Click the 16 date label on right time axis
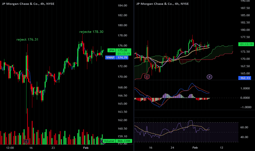 click(150, 148)
